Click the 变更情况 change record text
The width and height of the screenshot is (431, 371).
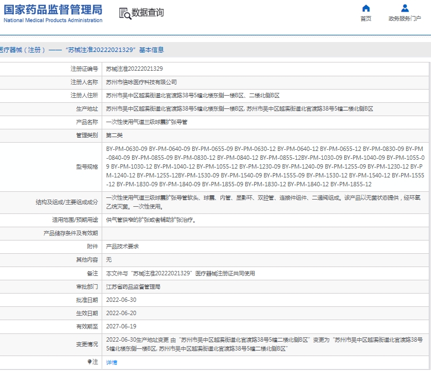point(265,344)
